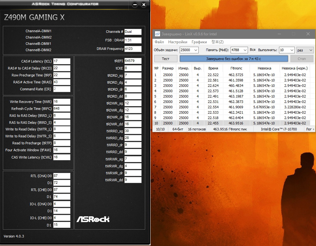The image size is (316, 246).
Task: Click the LinX Intel app icon
Action: [158, 34]
